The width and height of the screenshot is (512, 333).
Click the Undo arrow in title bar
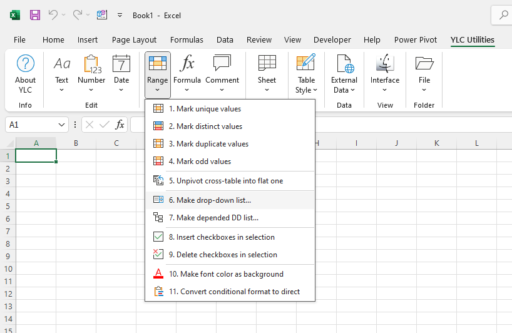click(x=53, y=15)
